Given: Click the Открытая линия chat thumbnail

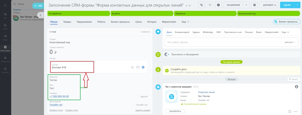Looking at the screenshot, I should click(x=171, y=96).
